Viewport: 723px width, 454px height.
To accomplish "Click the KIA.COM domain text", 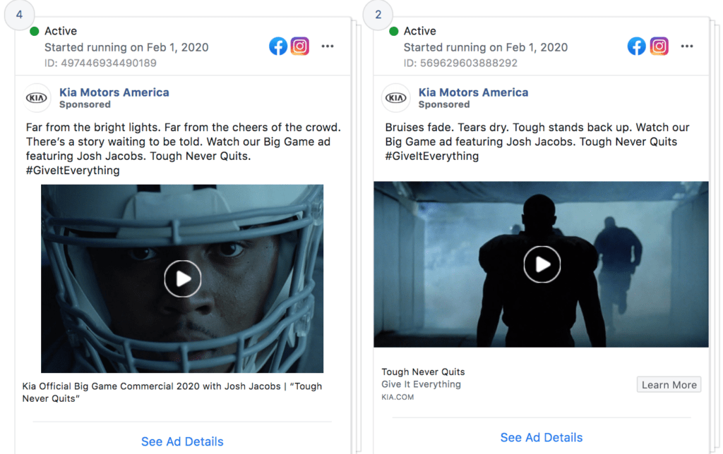I will (398, 397).
